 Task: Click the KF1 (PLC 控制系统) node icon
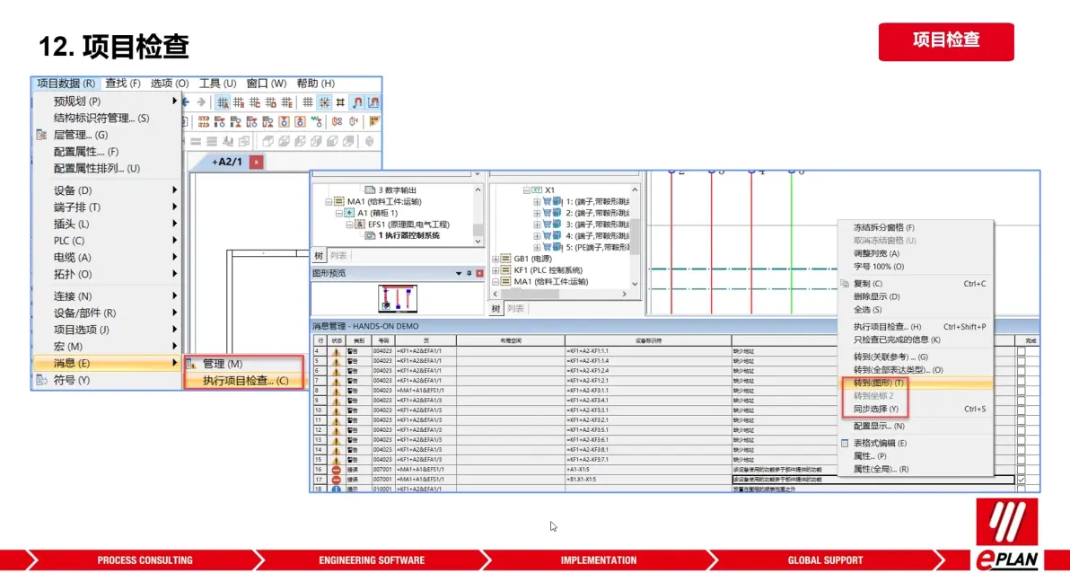[x=505, y=269]
